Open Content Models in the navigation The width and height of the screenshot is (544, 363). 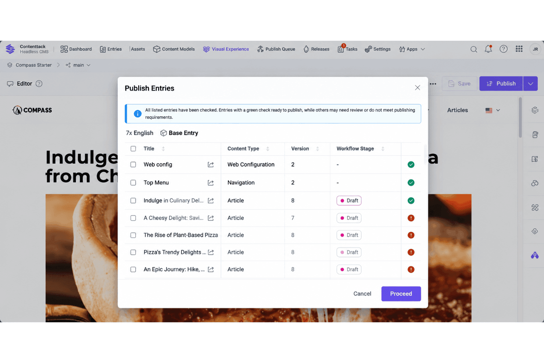[x=174, y=49]
